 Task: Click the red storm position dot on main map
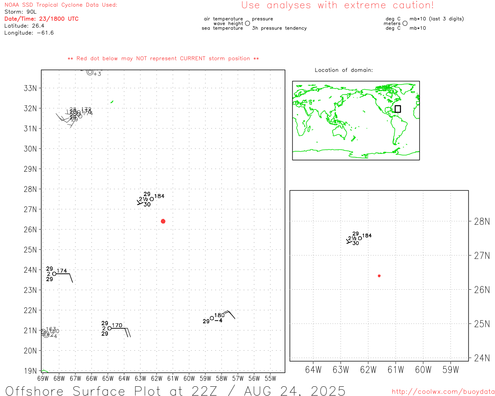(163, 221)
